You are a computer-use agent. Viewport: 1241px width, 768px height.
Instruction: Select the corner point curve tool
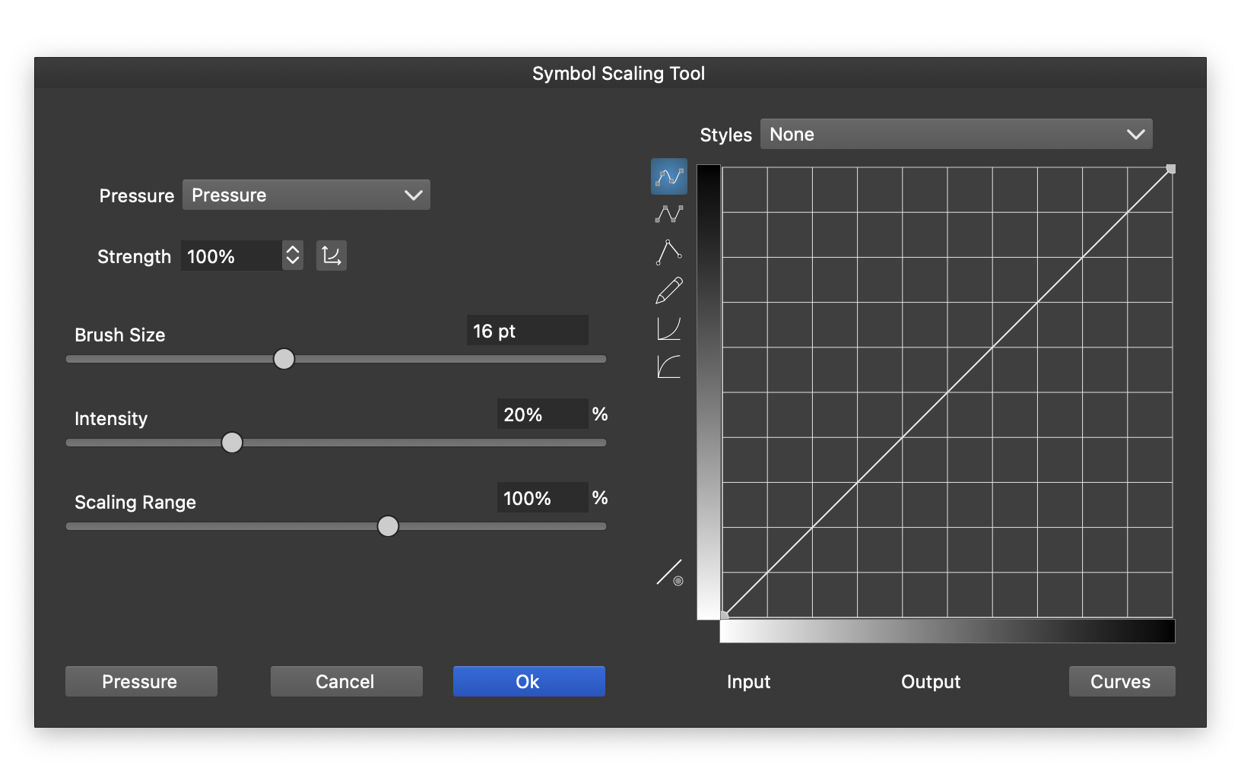tap(668, 252)
